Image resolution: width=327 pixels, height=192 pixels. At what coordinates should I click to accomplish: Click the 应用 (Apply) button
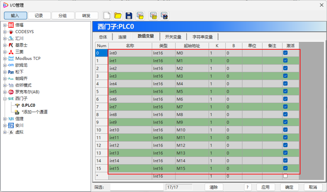[x=266, y=187]
